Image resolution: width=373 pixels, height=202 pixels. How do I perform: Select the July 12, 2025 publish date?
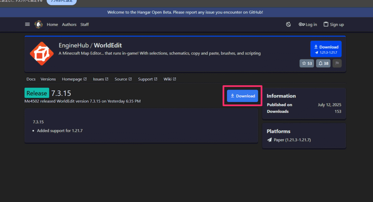[329, 105]
